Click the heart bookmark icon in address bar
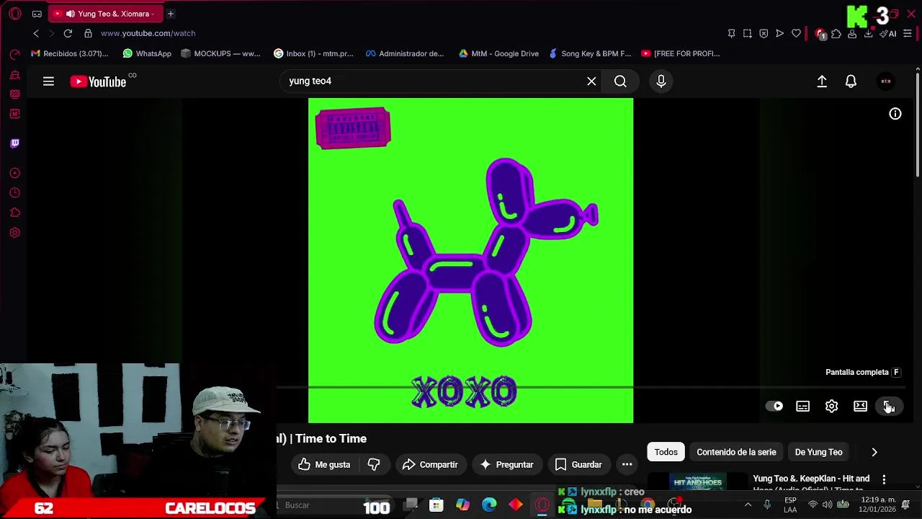Screen dimensions: 922x519 796,33
